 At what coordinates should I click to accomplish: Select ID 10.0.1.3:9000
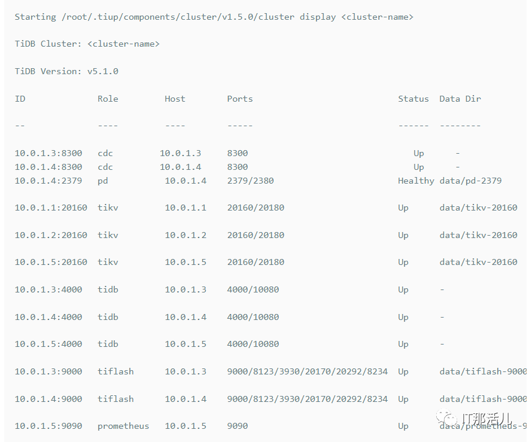pos(48,371)
